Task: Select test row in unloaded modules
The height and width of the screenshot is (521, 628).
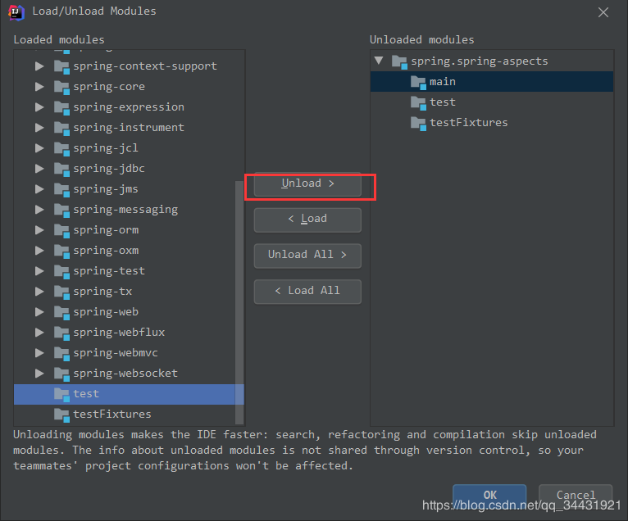Action: [492, 102]
